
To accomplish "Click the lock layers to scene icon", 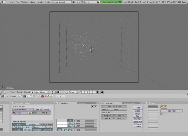I will (x=97, y=92).
